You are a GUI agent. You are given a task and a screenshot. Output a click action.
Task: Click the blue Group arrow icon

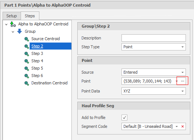click(20, 31)
